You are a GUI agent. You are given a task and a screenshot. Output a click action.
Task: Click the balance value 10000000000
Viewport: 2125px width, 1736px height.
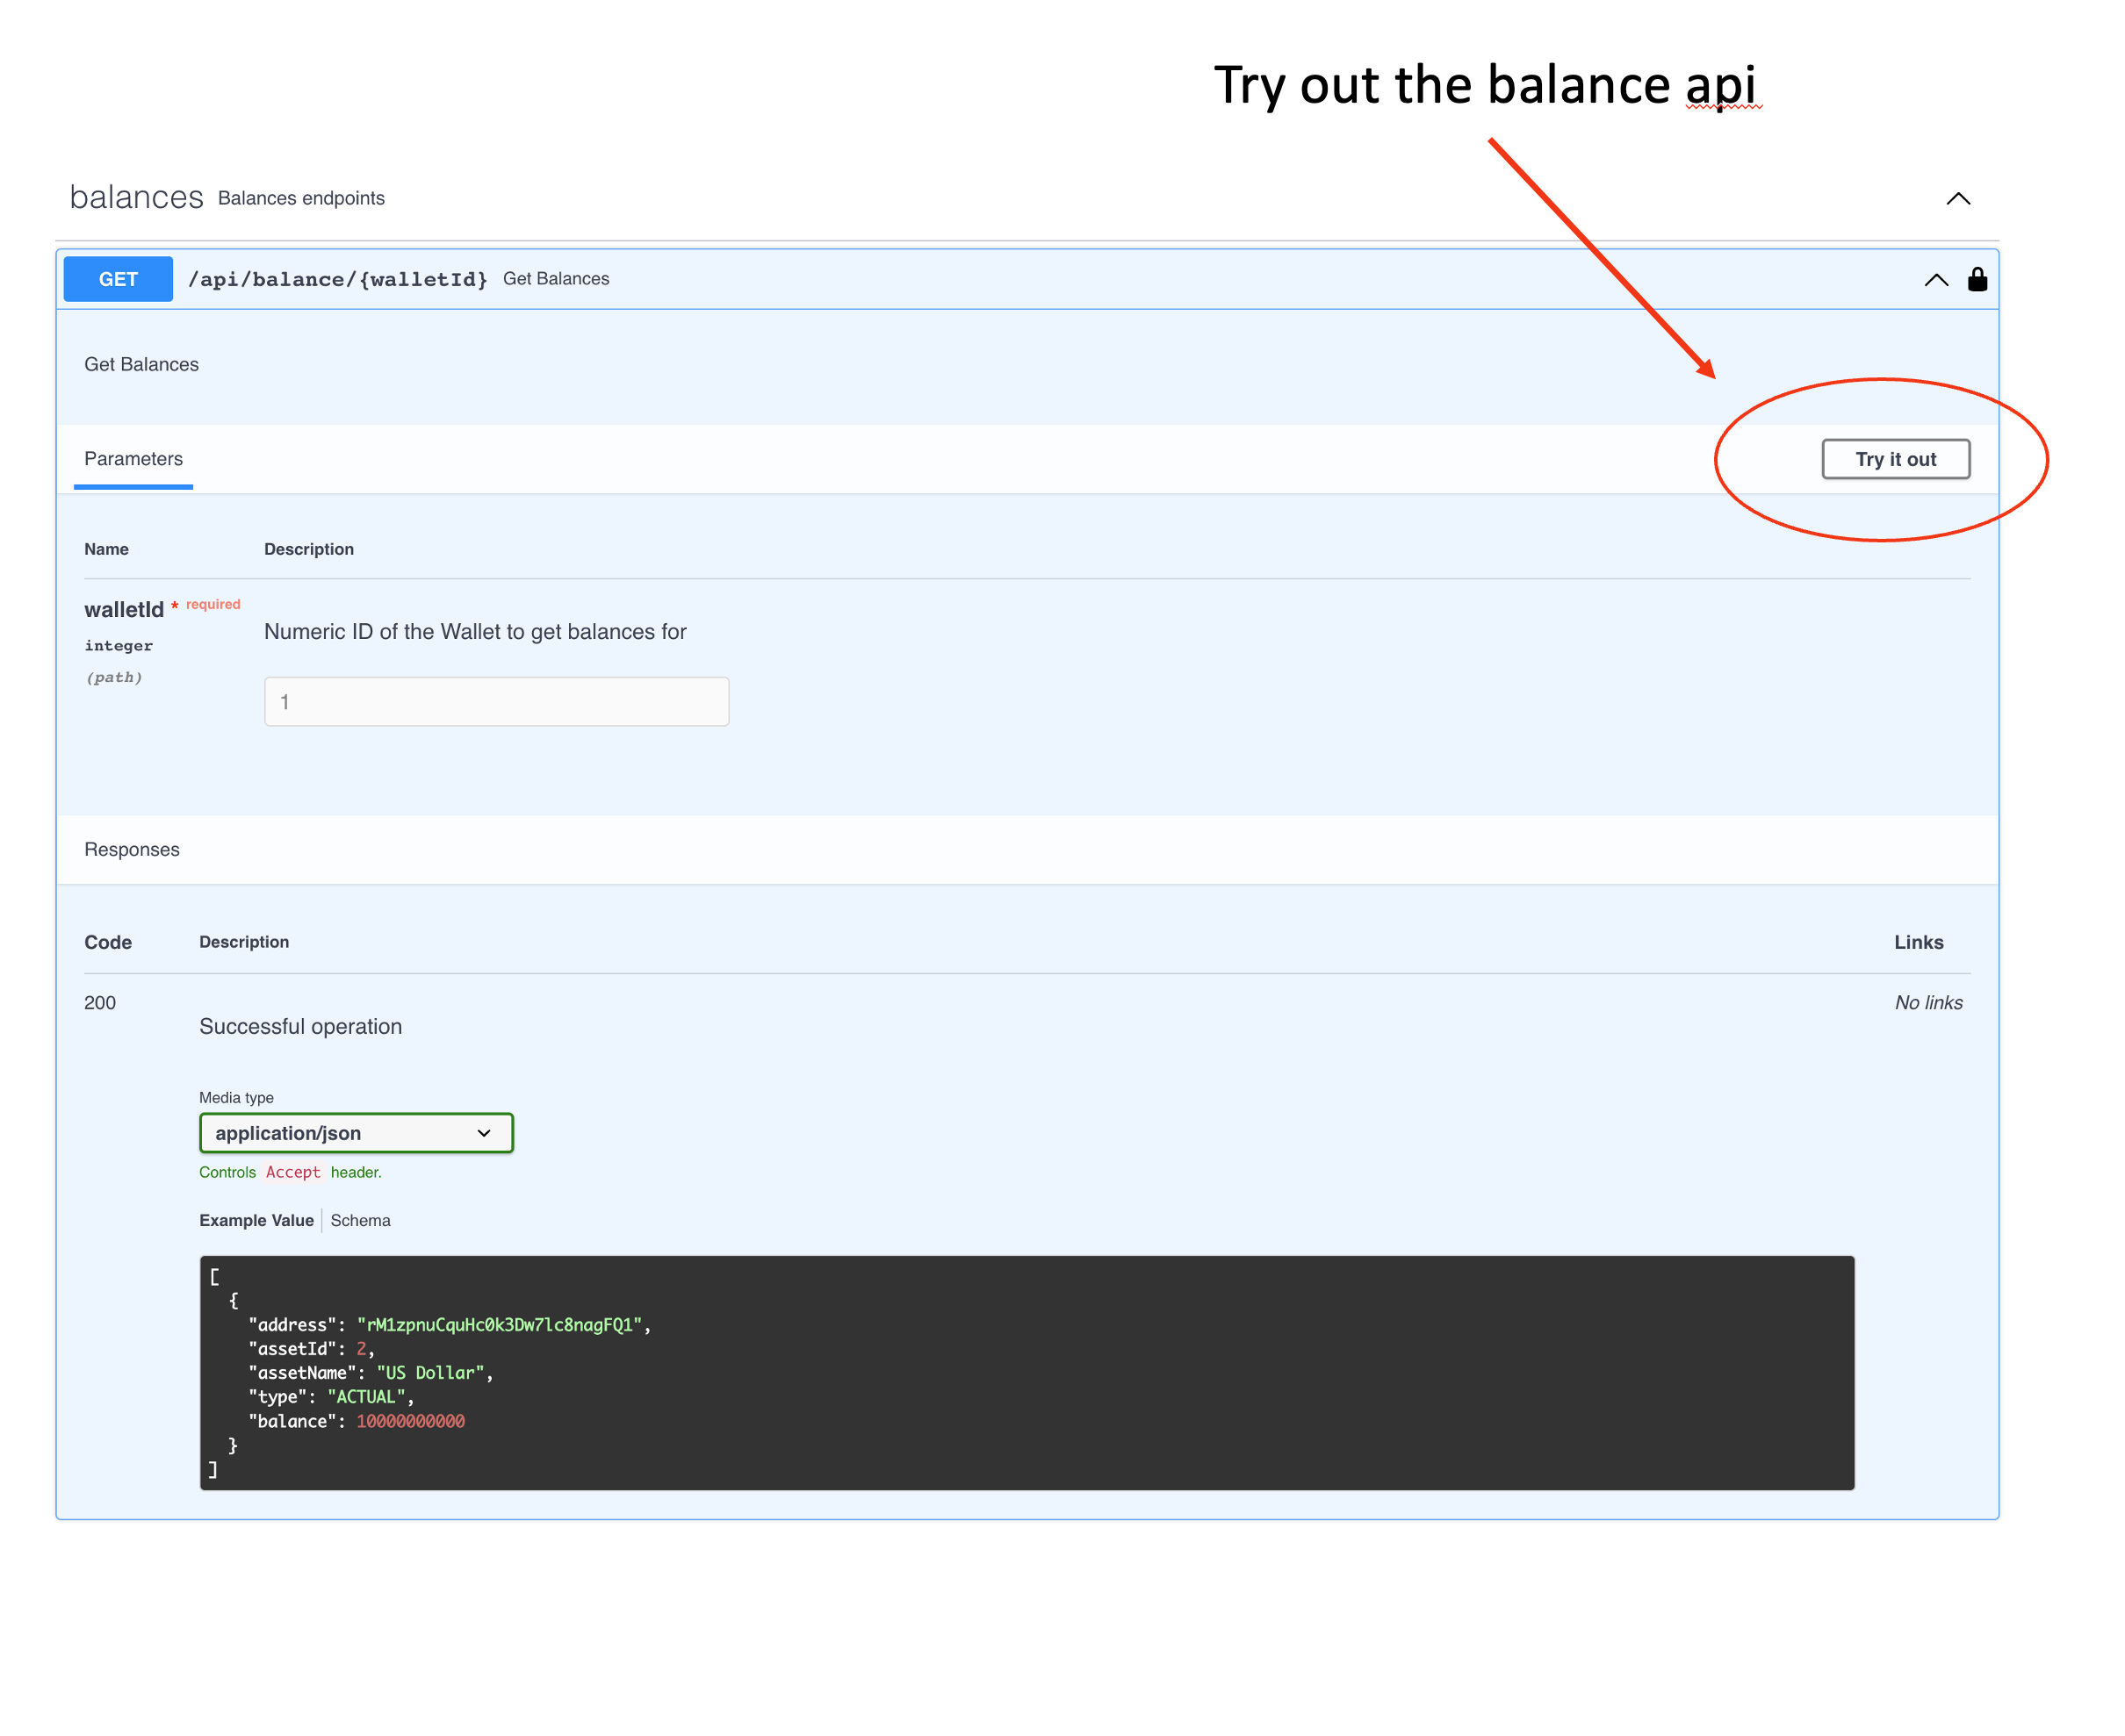tap(410, 1421)
